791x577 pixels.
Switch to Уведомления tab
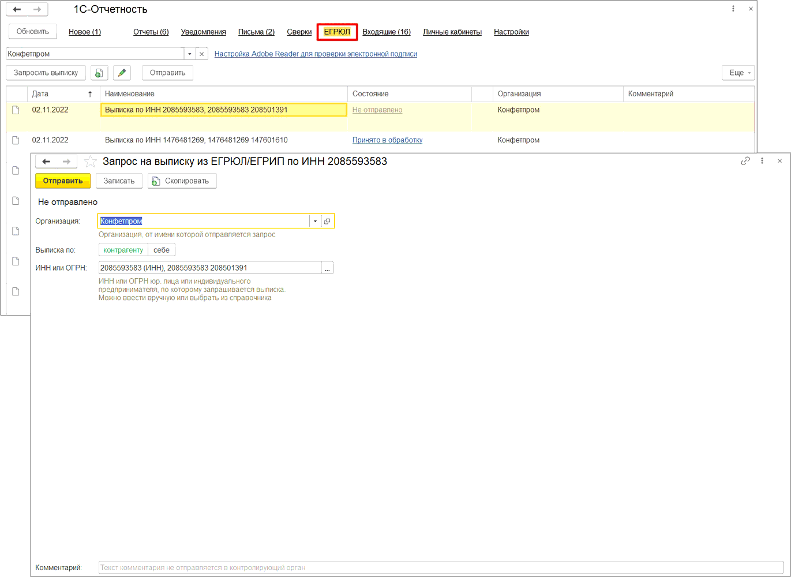pyautogui.click(x=204, y=32)
